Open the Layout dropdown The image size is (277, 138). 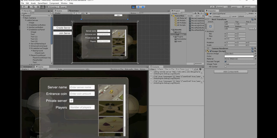click(250, 7)
